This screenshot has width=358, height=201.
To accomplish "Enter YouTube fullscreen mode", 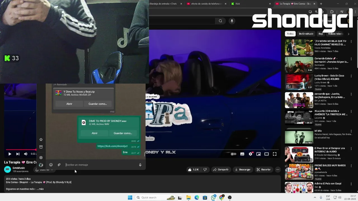I will pos(275,154).
